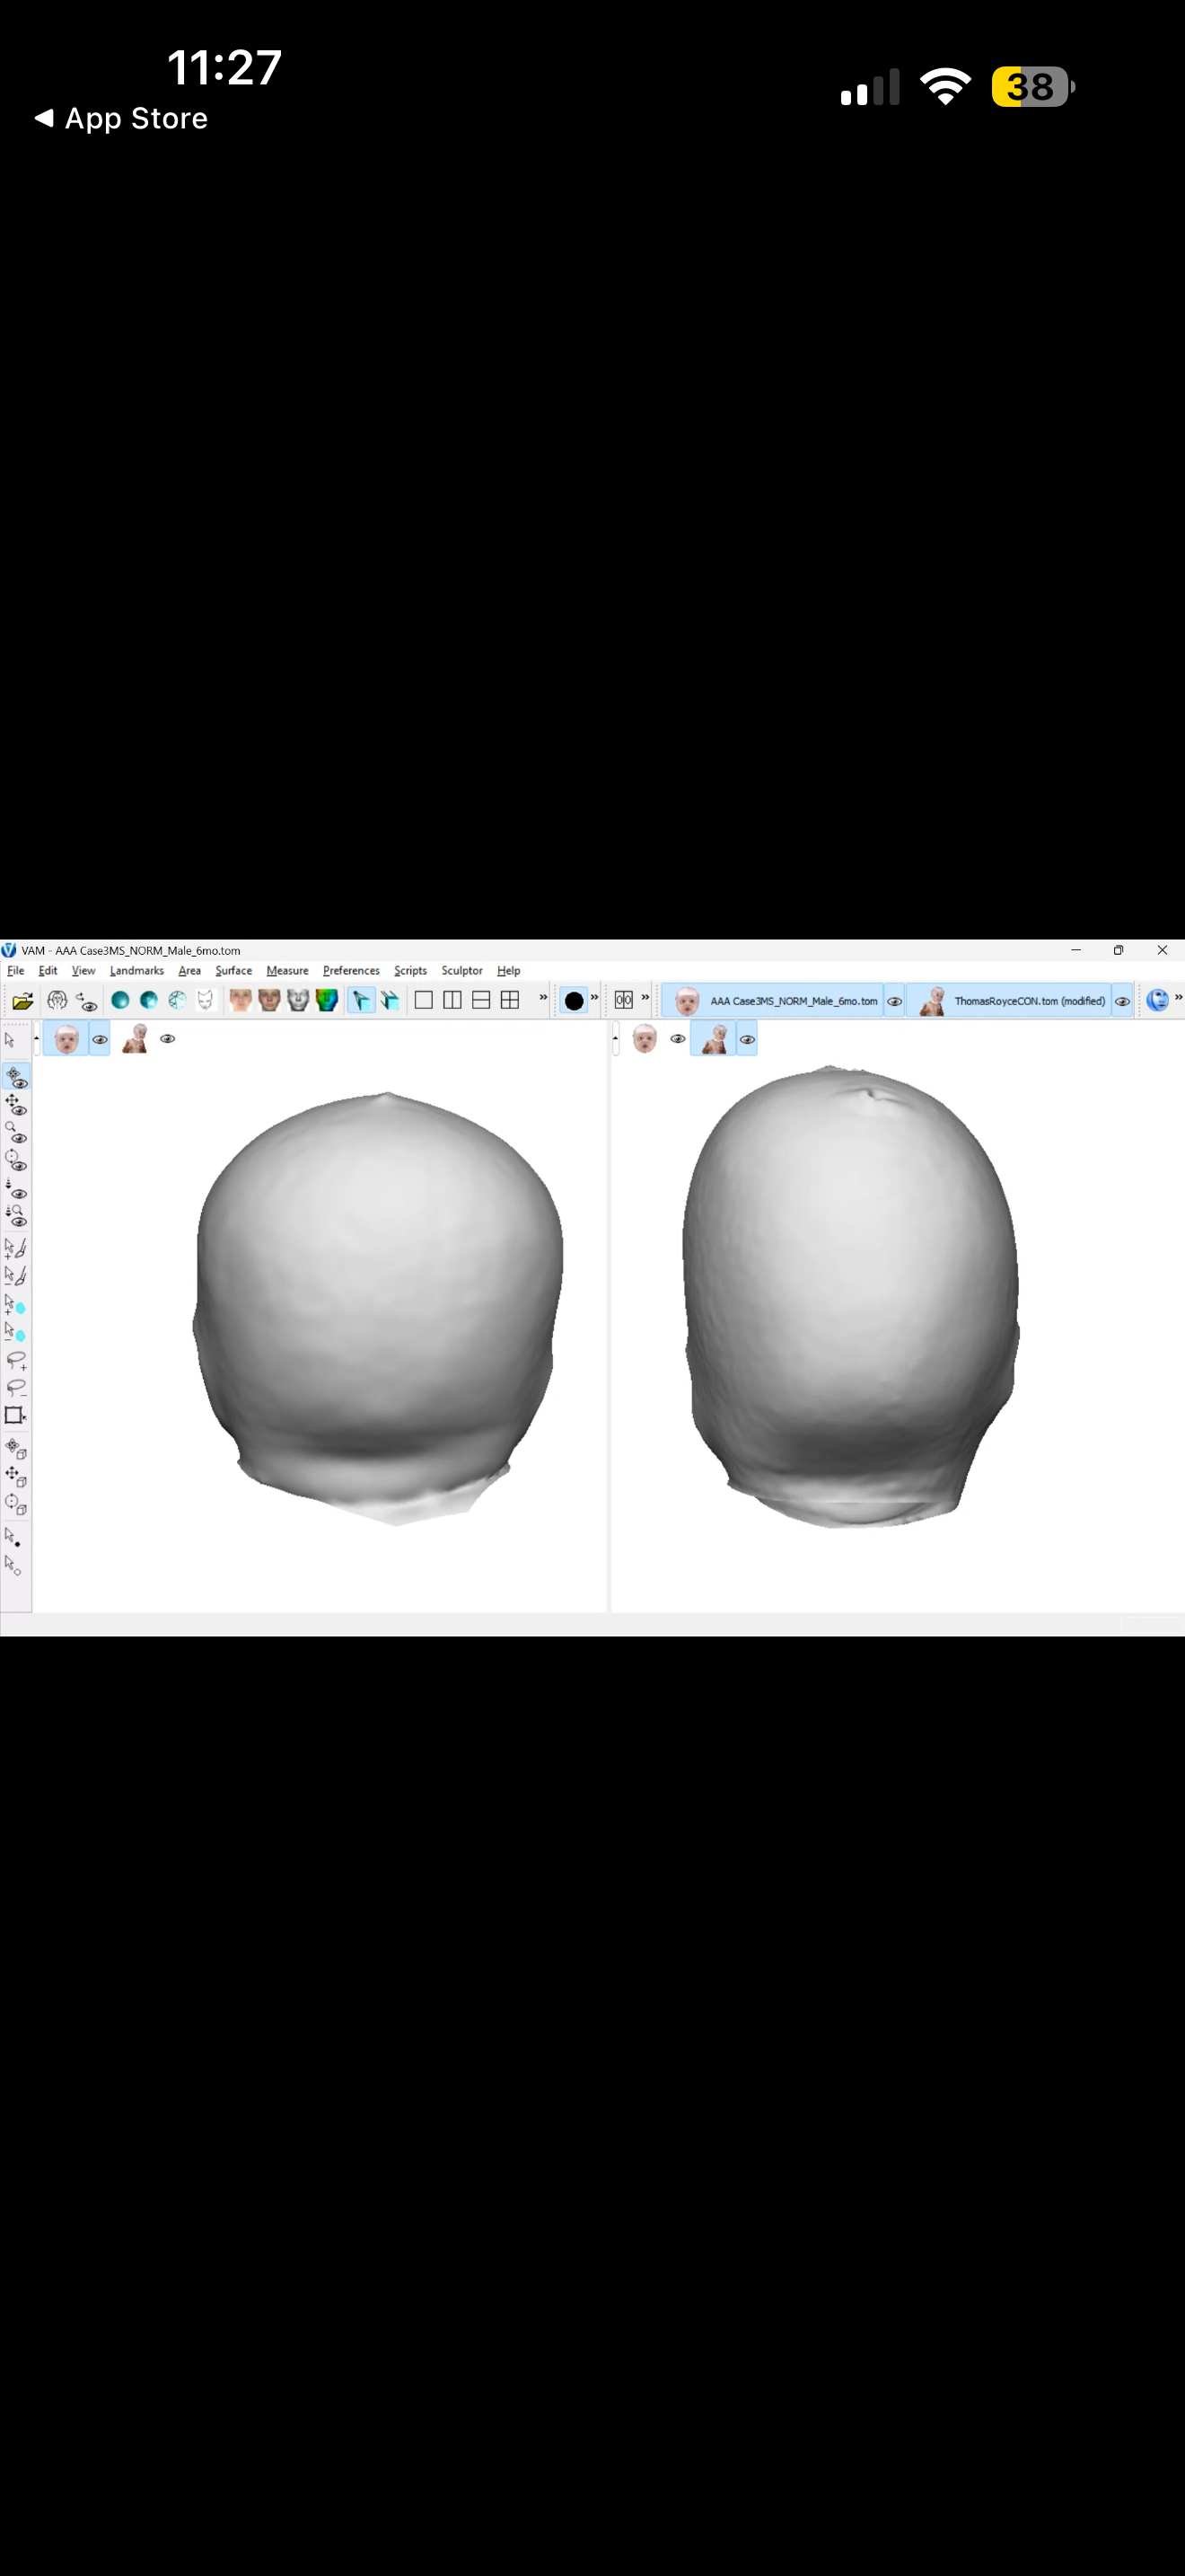Screen dimensions: 1185x2576
Task: Select the wireframe sphere render mode icon
Action: pos(177,1000)
